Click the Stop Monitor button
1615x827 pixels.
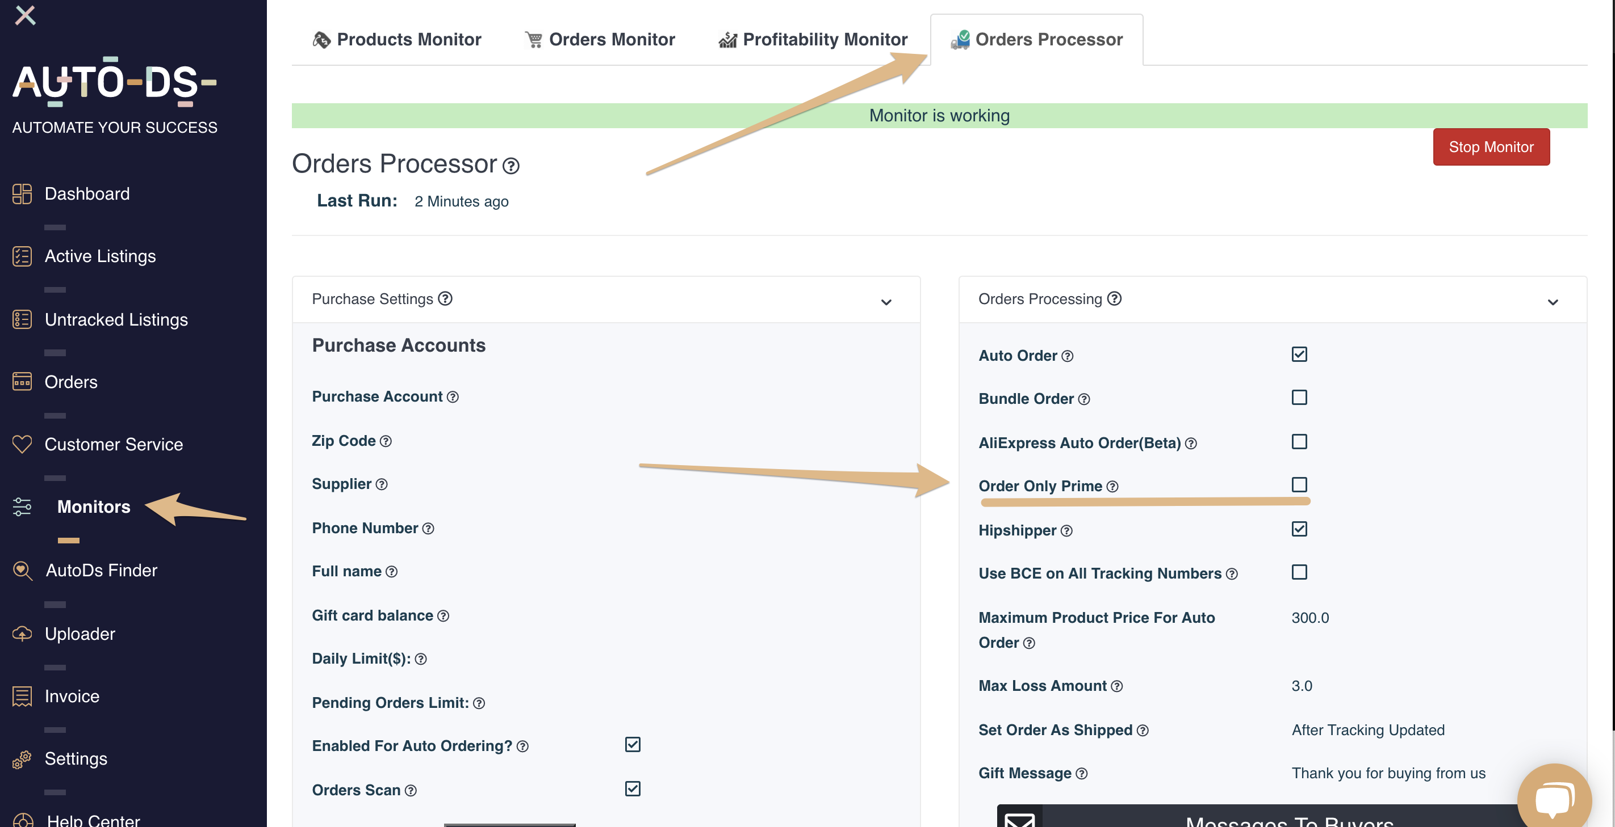[x=1491, y=147]
